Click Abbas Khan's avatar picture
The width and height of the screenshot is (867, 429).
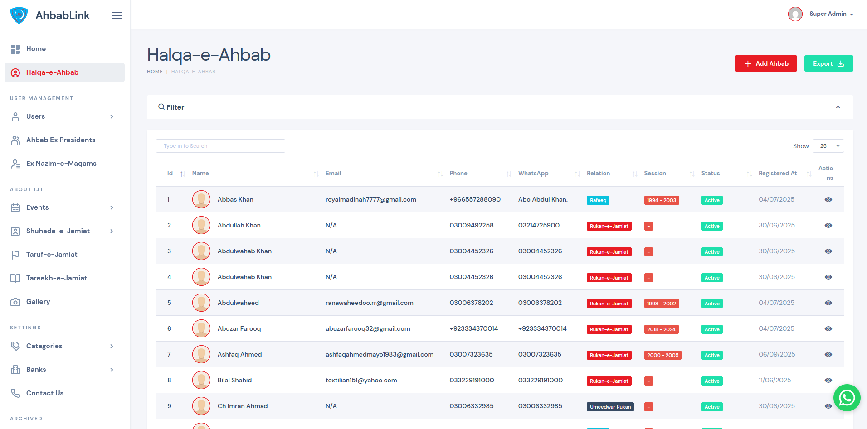pos(201,199)
